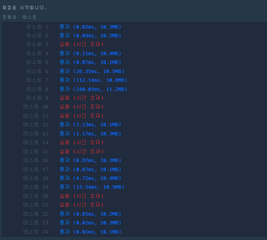Click the '테스트 11' row label
Viewport: 267px width, 240px height.
(x=36, y=116)
